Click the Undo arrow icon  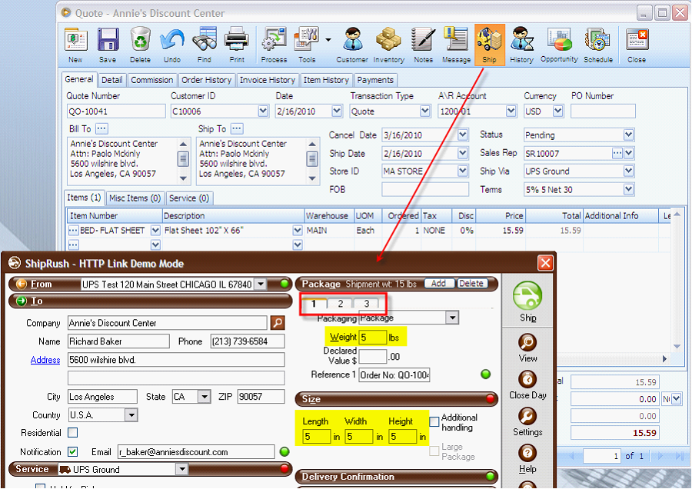tap(172, 39)
